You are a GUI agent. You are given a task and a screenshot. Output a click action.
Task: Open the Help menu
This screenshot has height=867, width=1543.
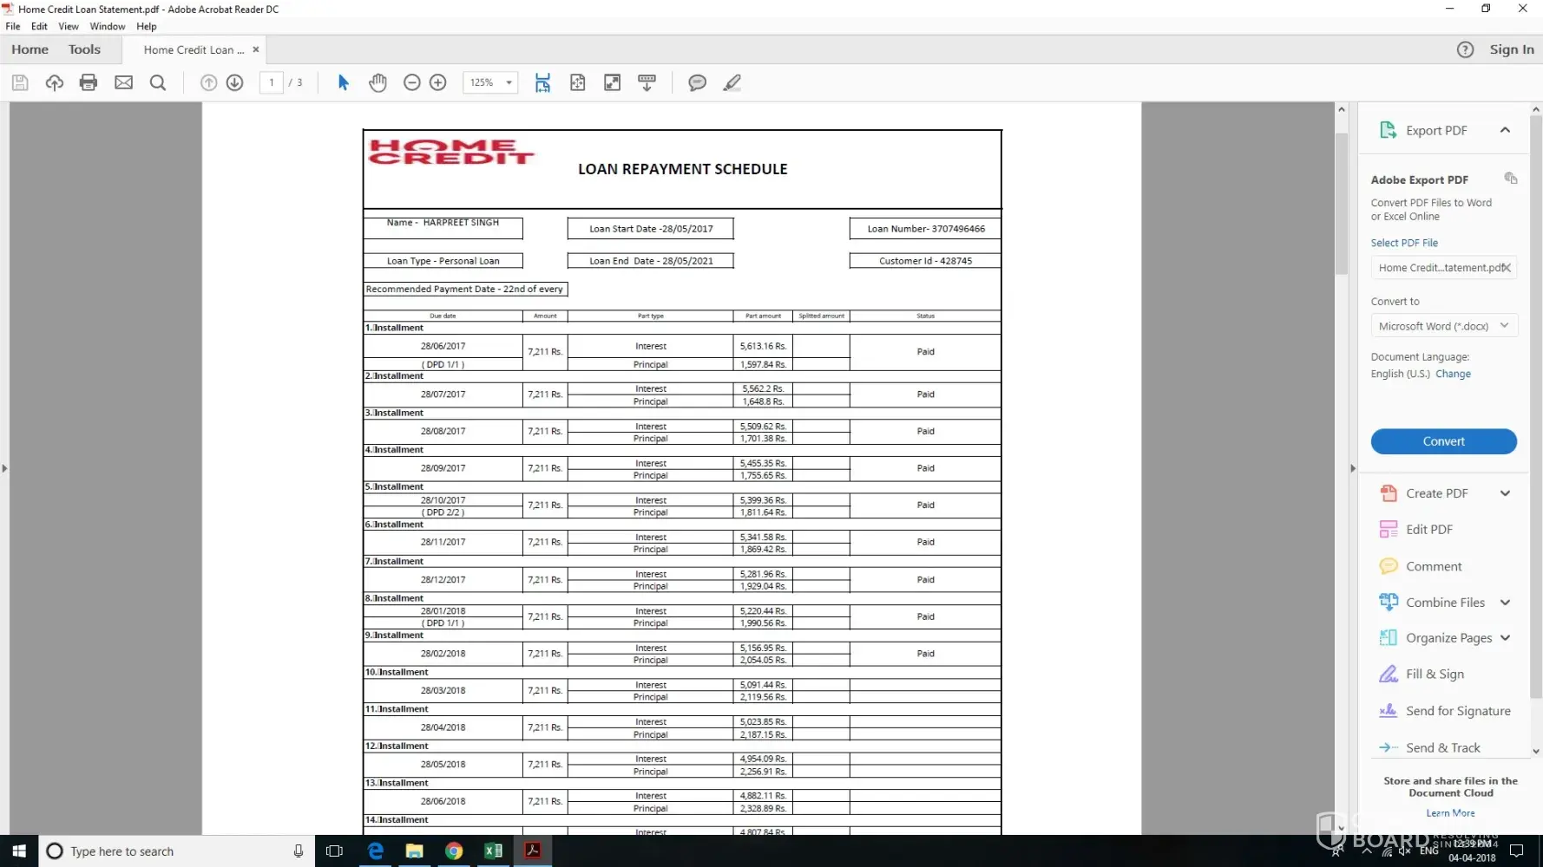(146, 26)
